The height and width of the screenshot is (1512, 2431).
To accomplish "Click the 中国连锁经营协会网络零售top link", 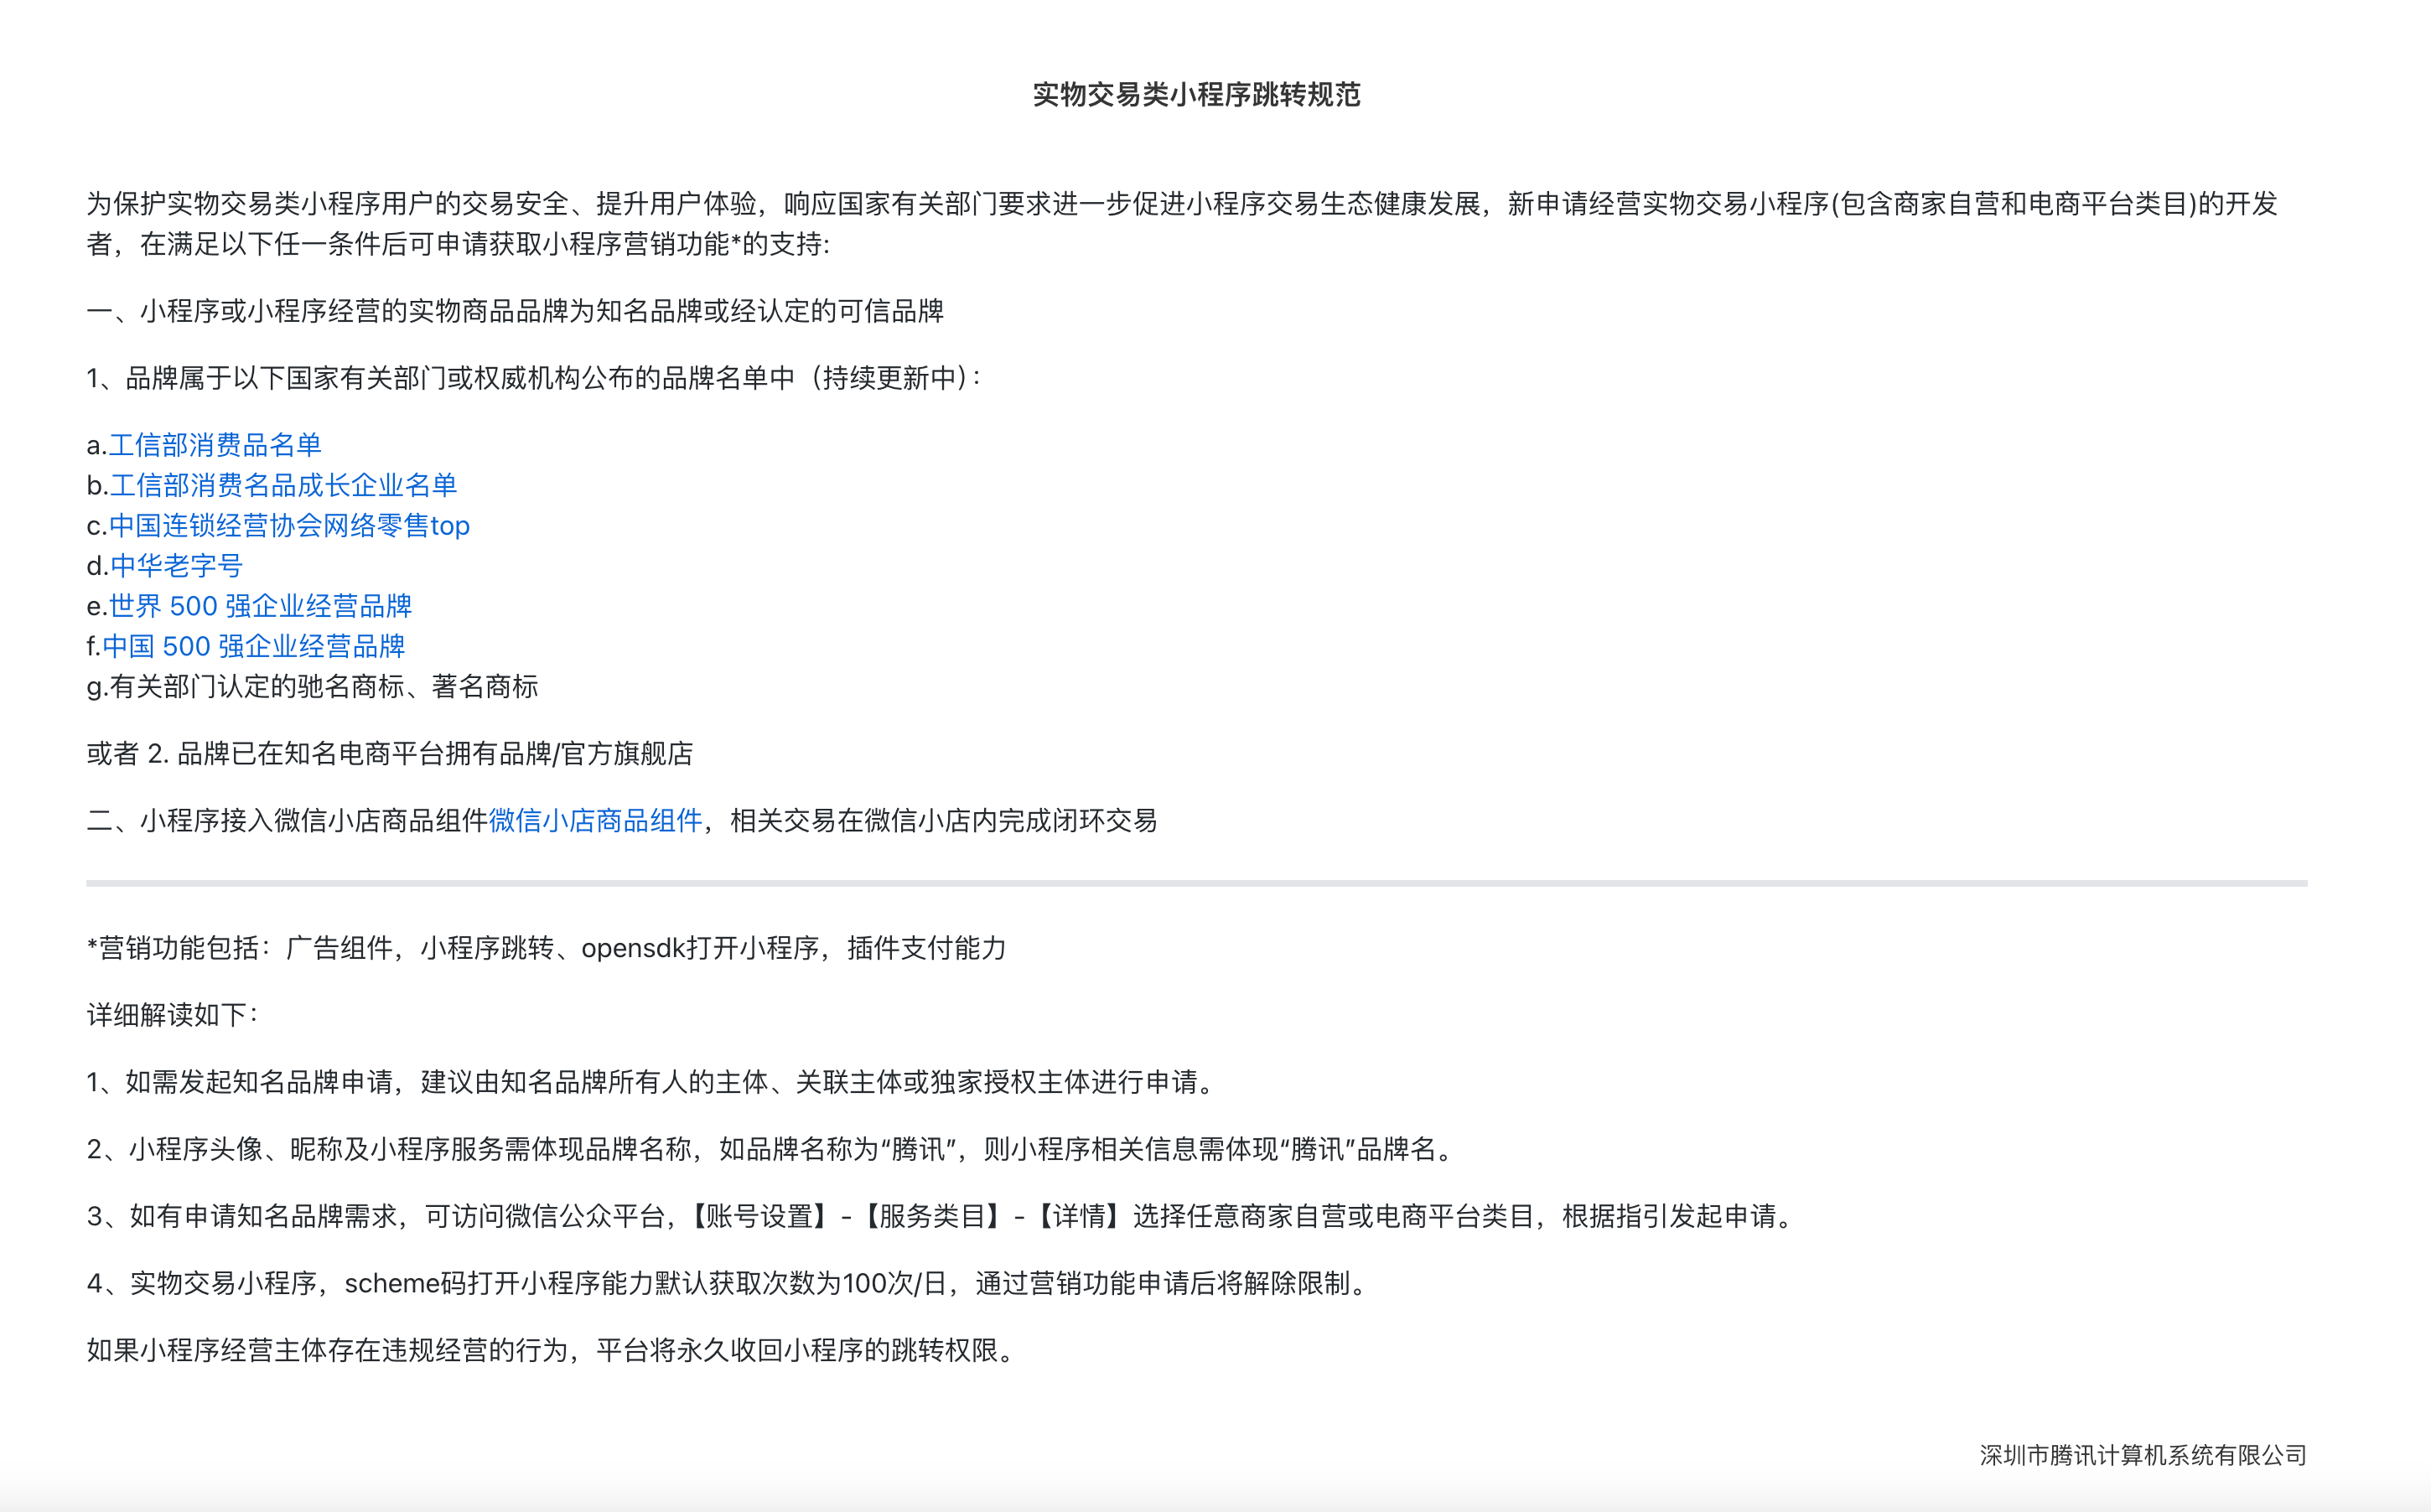I will point(289,525).
